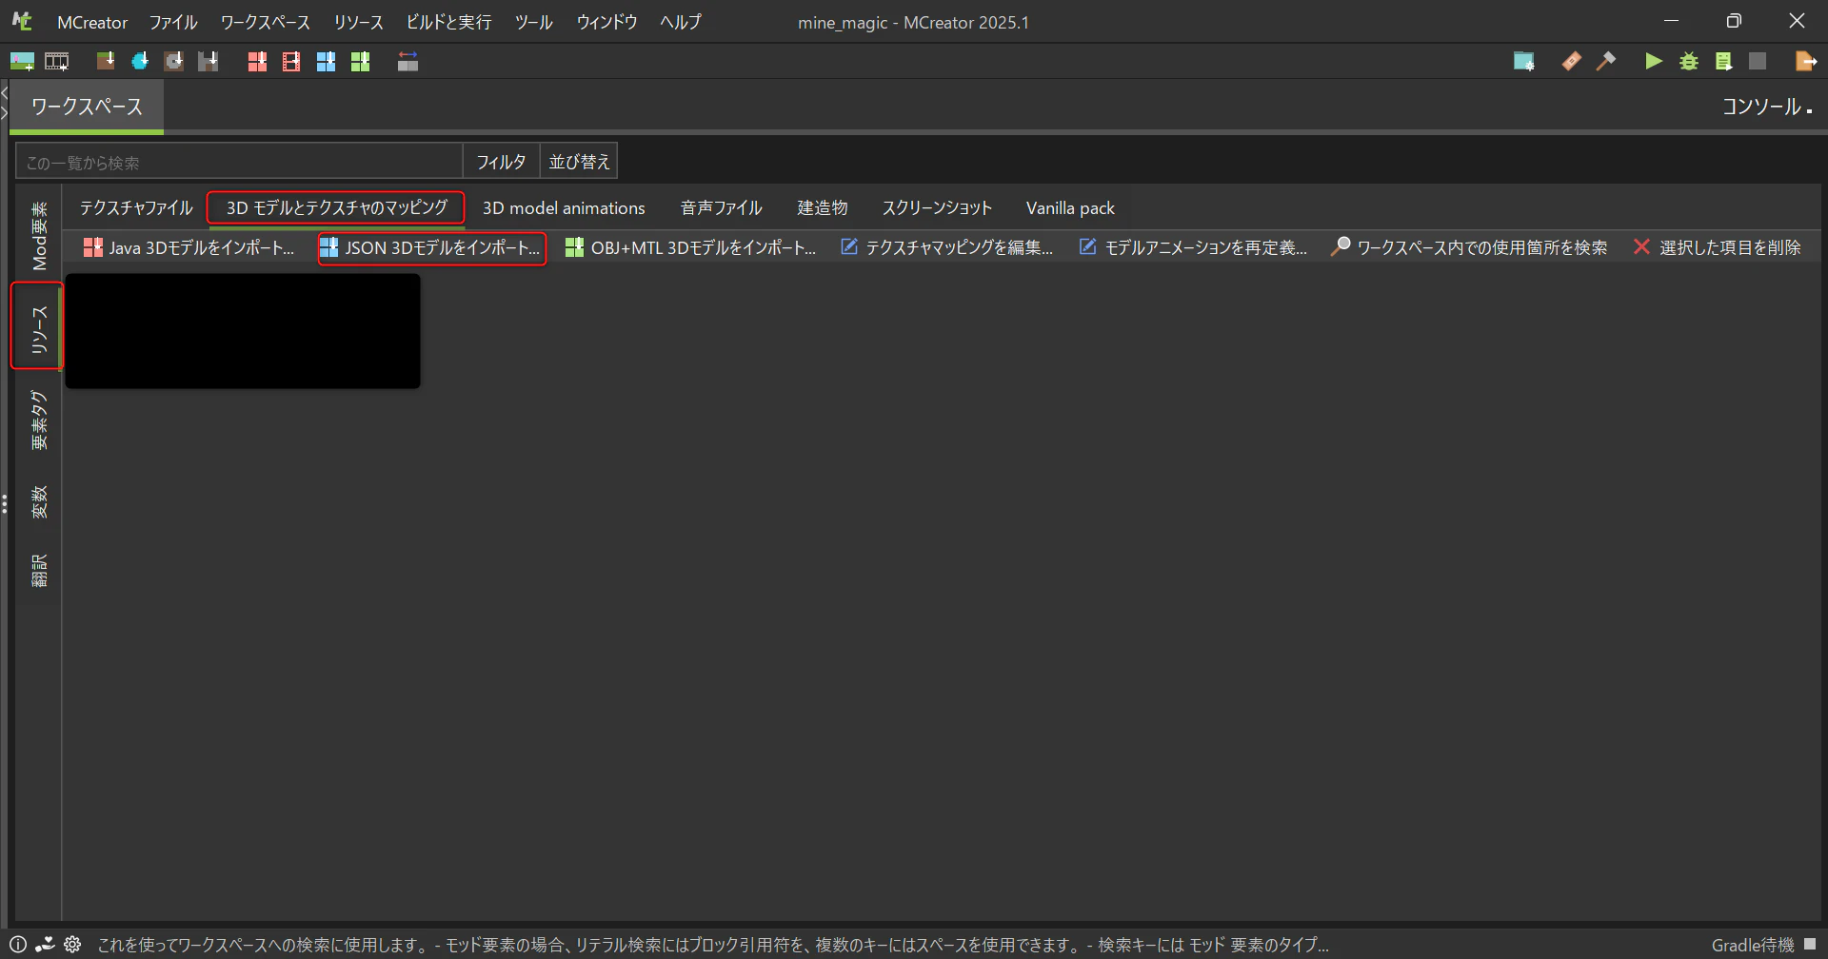The image size is (1828, 959).
Task: Open workspace folder settings icon
Action: (1523, 62)
